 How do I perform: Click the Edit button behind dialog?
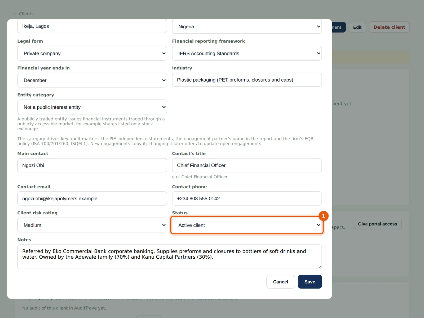click(x=357, y=27)
